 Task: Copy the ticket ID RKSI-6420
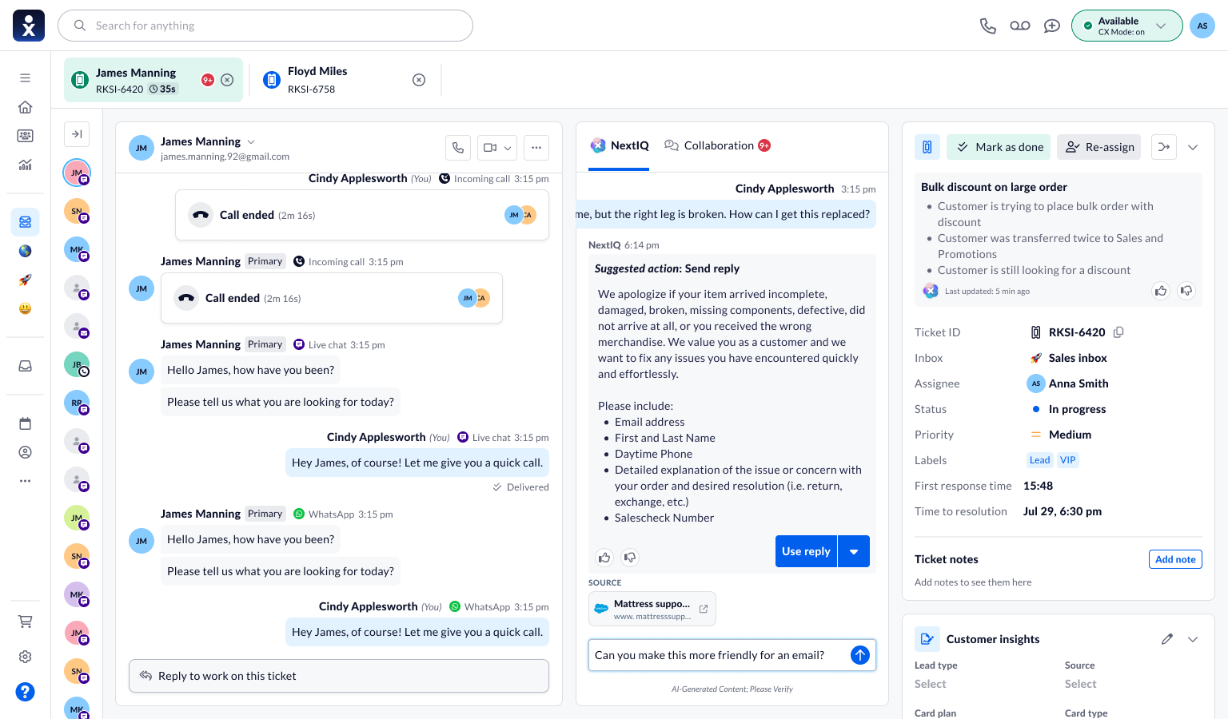coord(1119,332)
